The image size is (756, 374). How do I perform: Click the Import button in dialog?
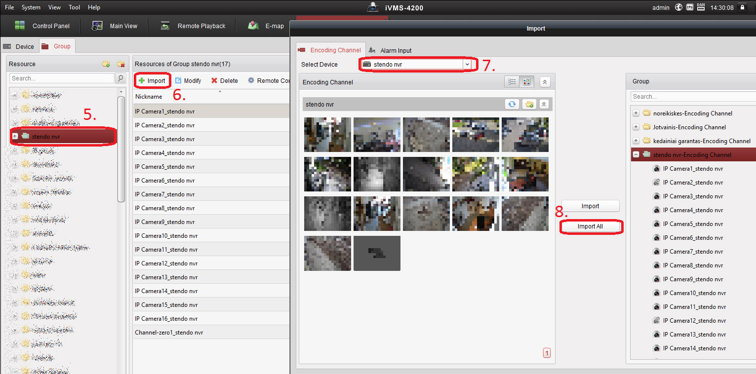(x=591, y=206)
